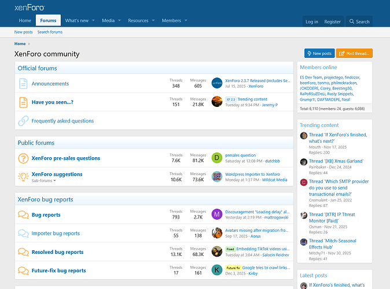Open XenForo suggestions forum
The height and width of the screenshot is (289, 390).
pyautogui.click(x=57, y=174)
